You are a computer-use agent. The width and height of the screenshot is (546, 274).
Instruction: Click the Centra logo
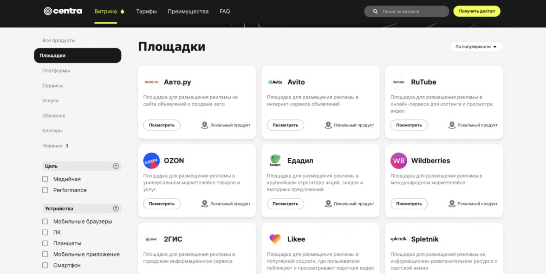click(63, 11)
